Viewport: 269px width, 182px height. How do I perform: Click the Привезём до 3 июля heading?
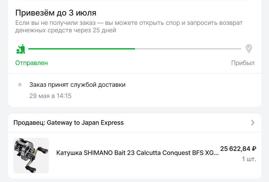(56, 13)
